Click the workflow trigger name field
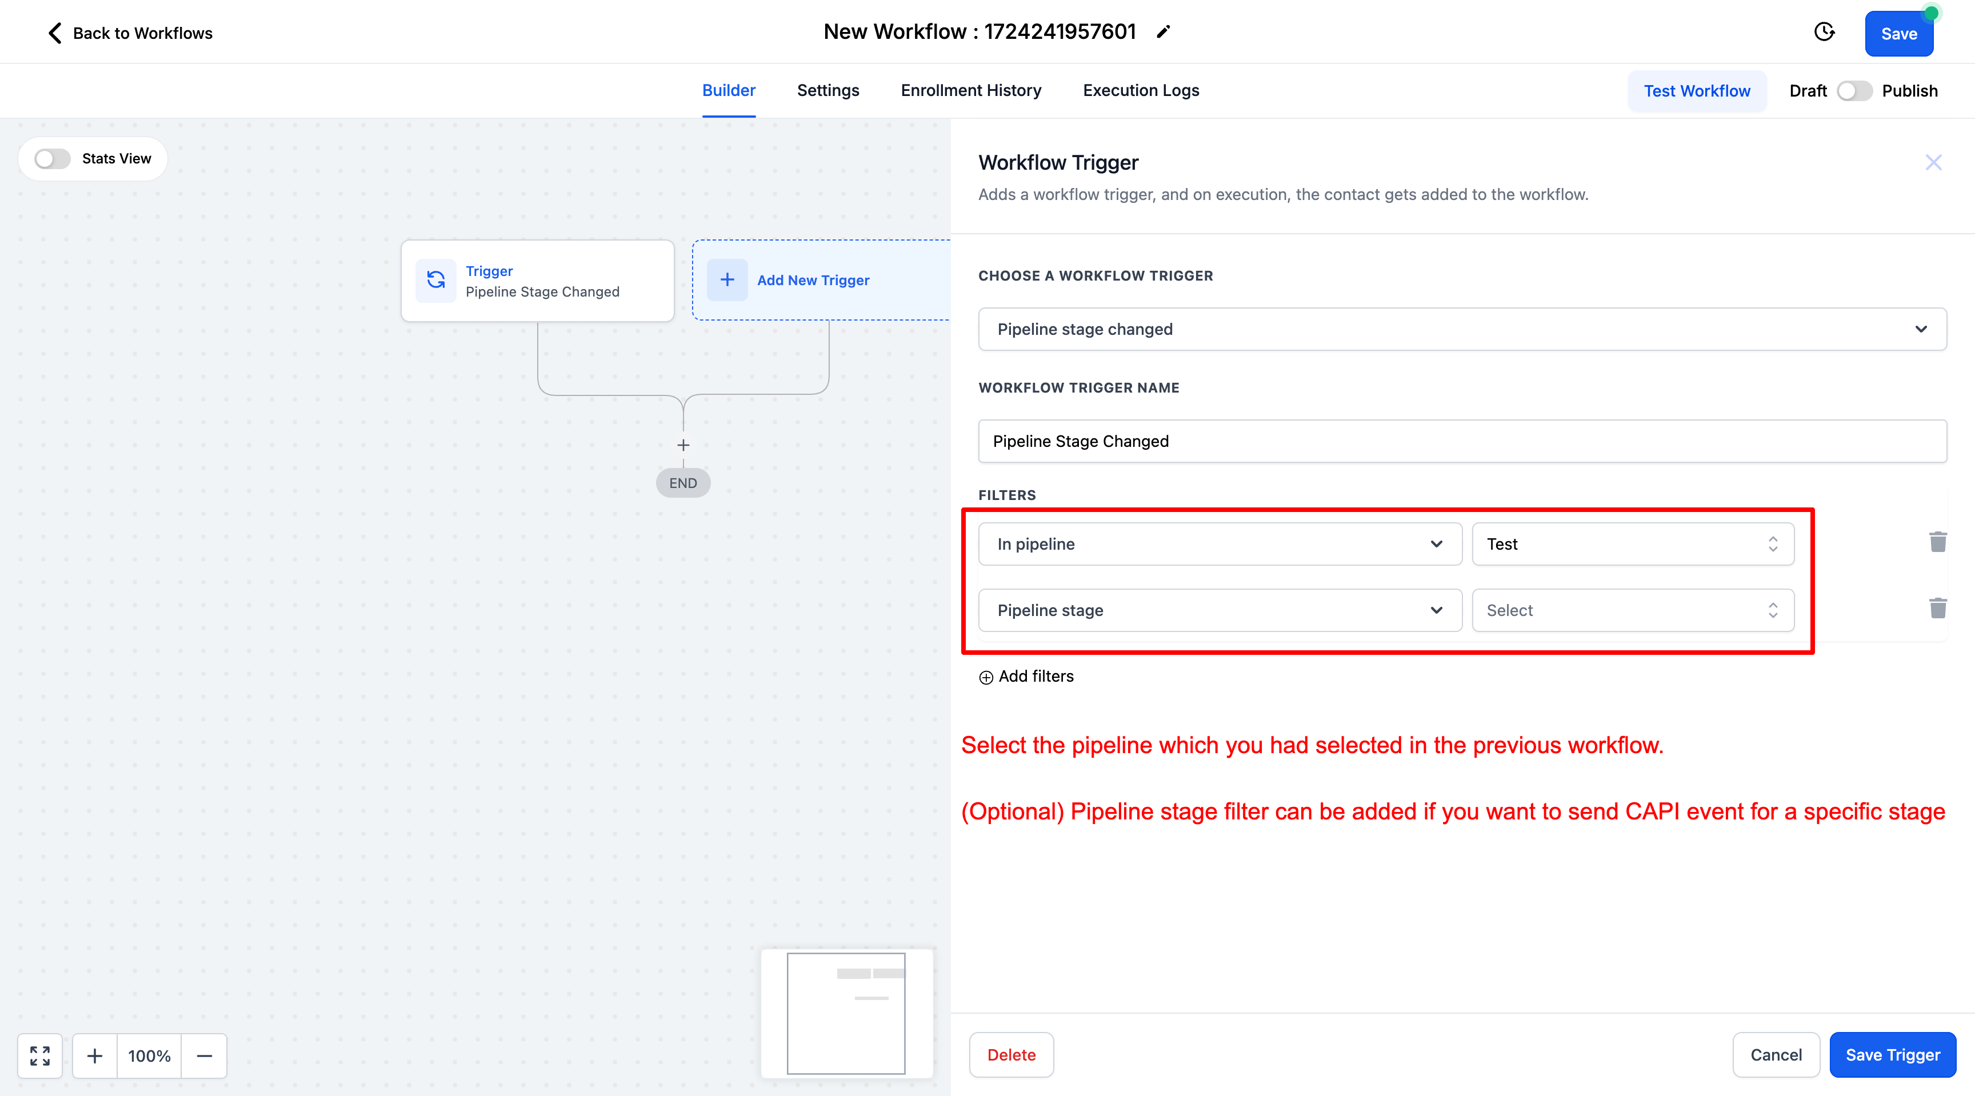1975x1096 pixels. (x=1461, y=441)
